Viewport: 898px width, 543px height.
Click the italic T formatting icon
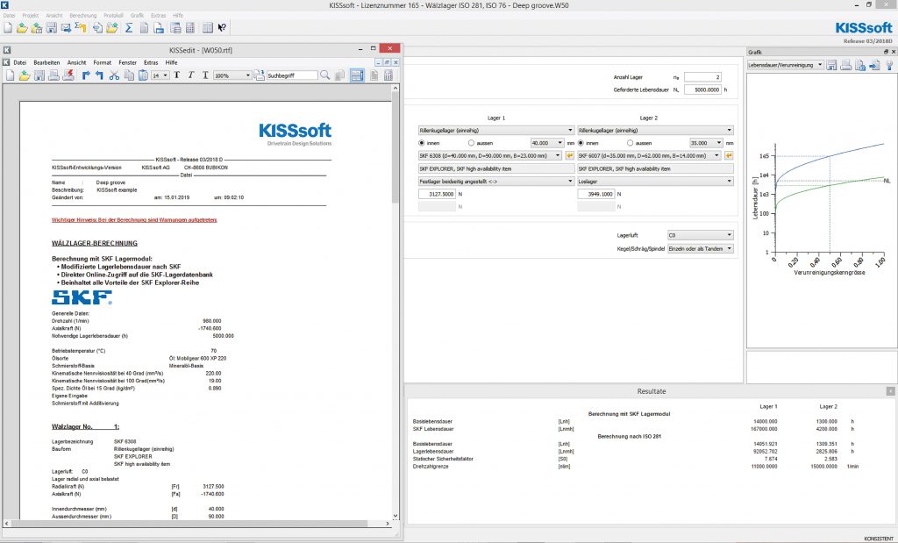click(x=190, y=76)
